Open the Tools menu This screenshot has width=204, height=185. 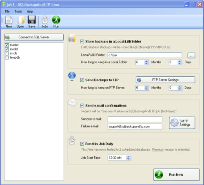(x=18, y=11)
